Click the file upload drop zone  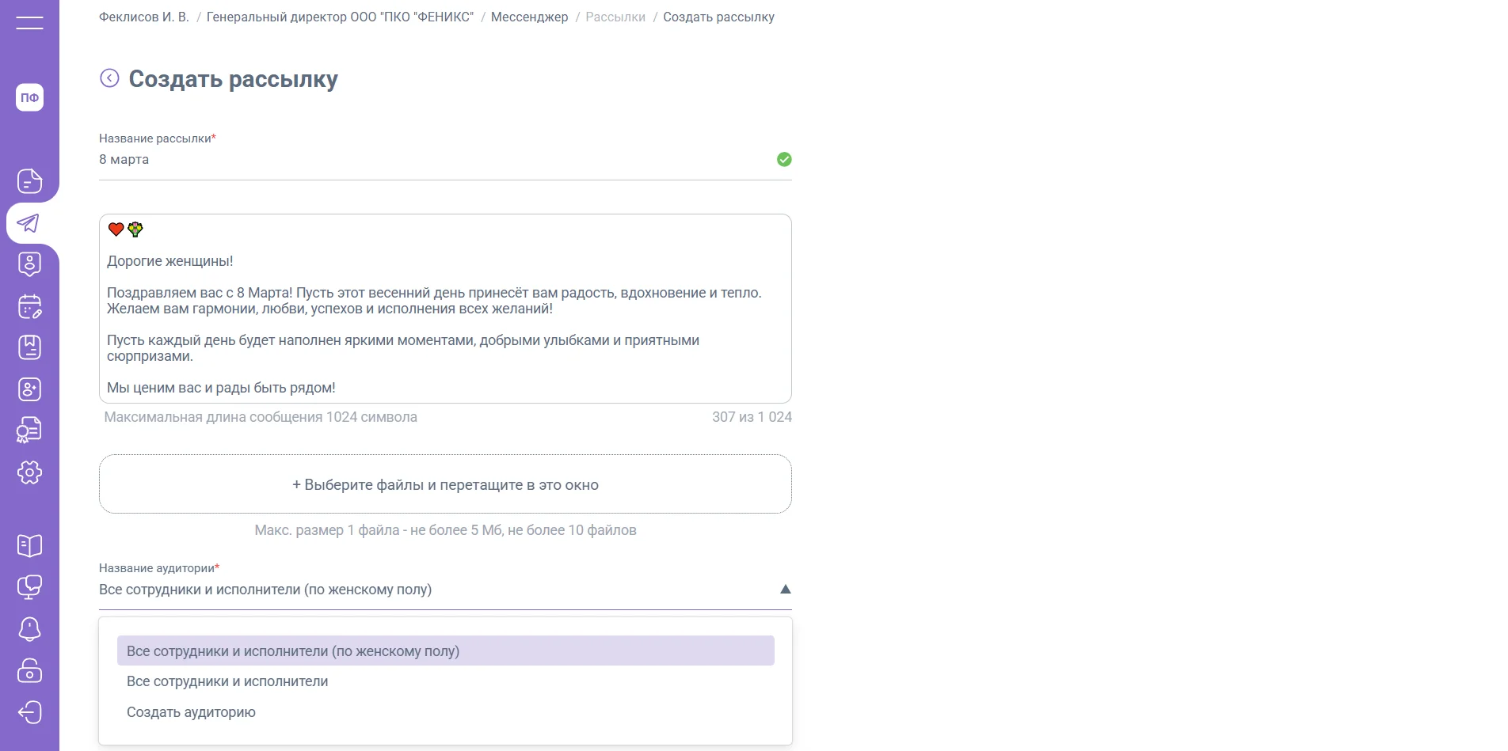[x=445, y=484]
